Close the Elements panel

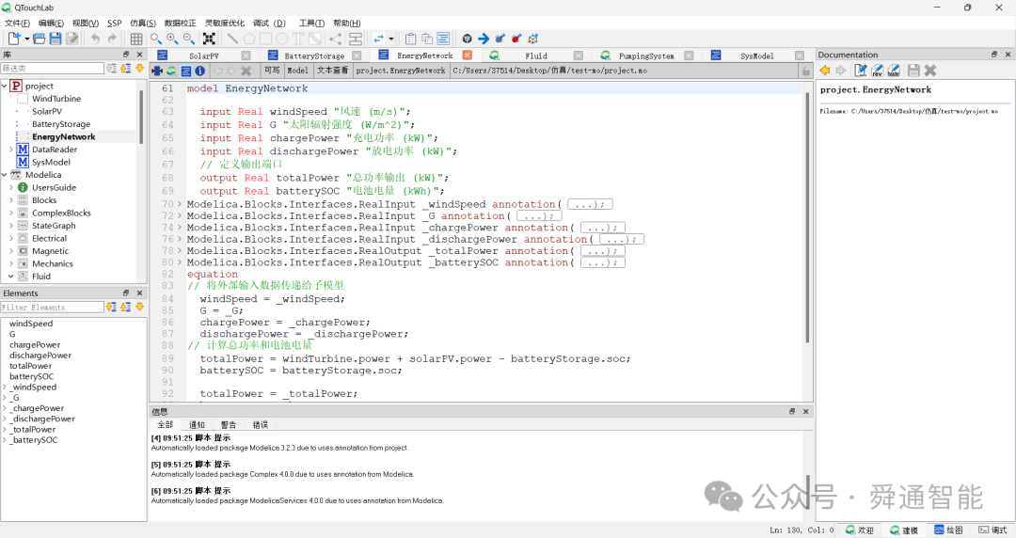[139, 293]
